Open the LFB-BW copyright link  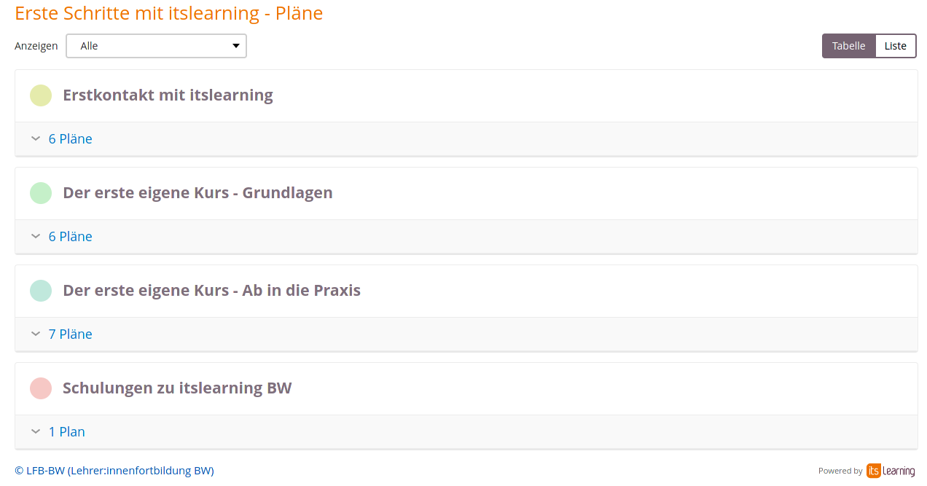pos(114,471)
